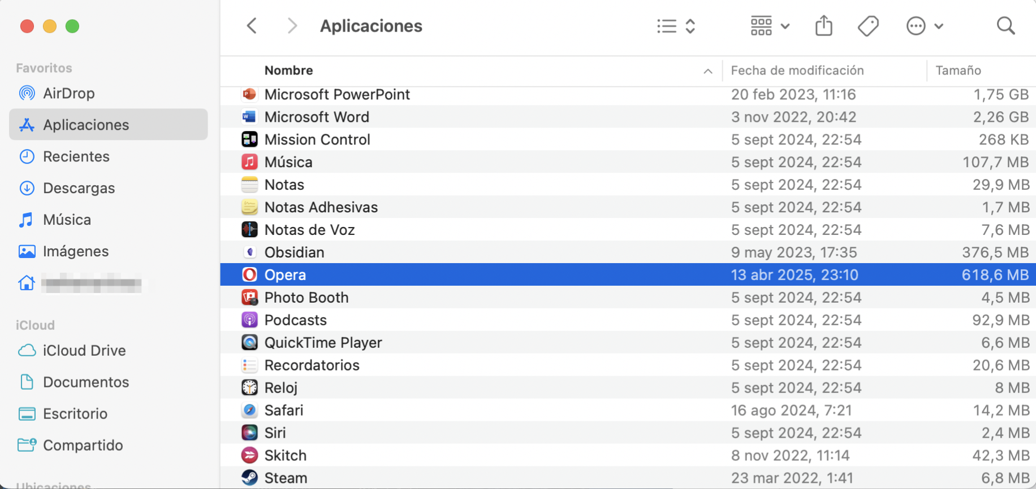Open Descargas in the sidebar
The width and height of the screenshot is (1036, 489).
pyautogui.click(x=109, y=188)
